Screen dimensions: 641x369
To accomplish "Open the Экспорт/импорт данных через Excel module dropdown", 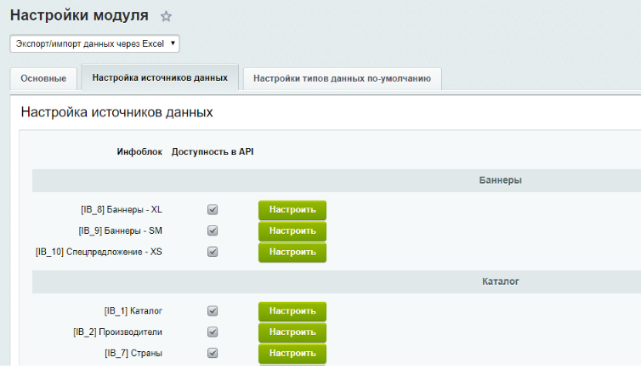I will pos(94,43).
